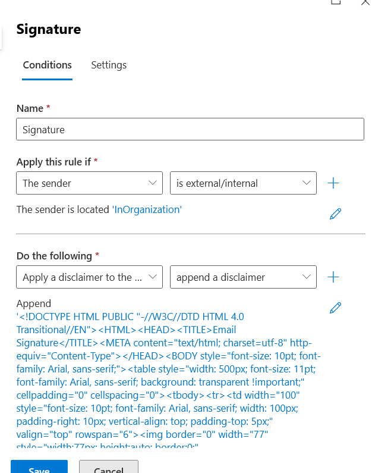This screenshot has width=372, height=473.
Task: Save the Signature rule
Action: point(39,466)
